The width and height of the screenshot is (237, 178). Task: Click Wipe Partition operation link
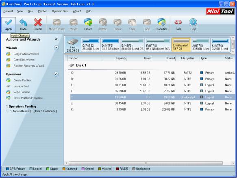(22, 92)
